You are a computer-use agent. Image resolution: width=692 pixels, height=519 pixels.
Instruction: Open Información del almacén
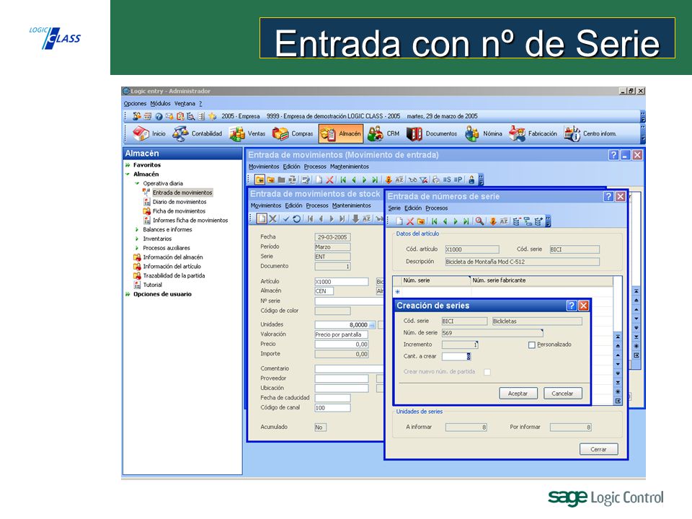172,257
